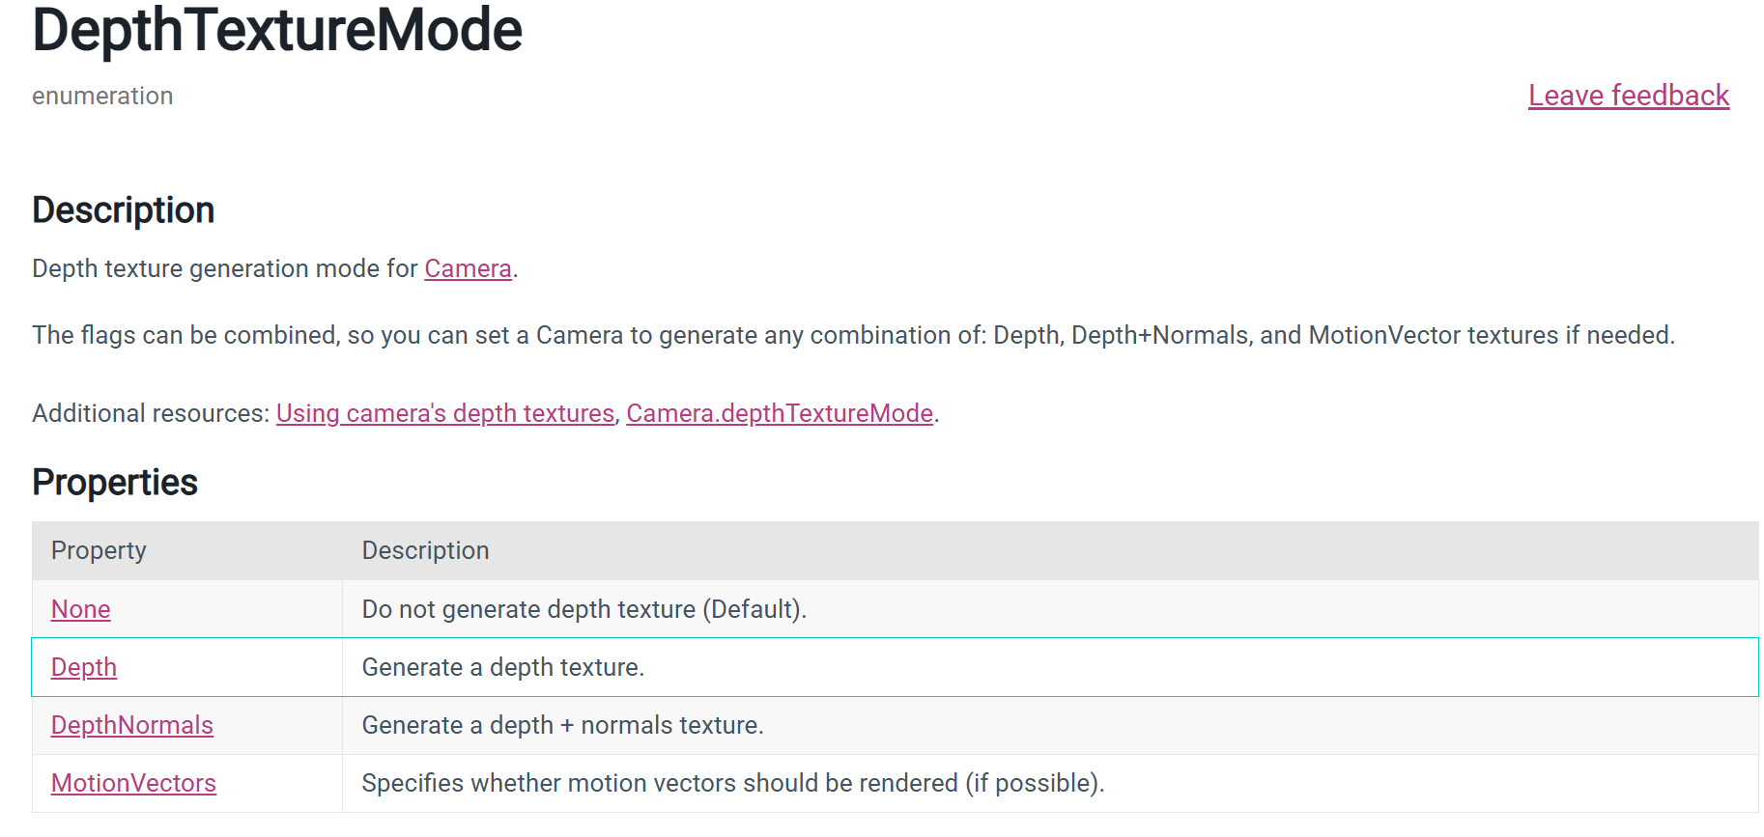1764x837 pixels.
Task: Open the Depth property link
Action: 84,667
